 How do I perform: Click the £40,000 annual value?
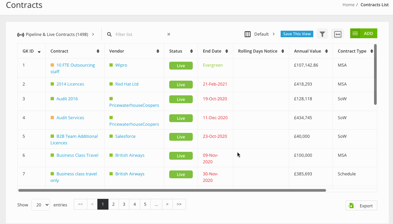pos(302,136)
